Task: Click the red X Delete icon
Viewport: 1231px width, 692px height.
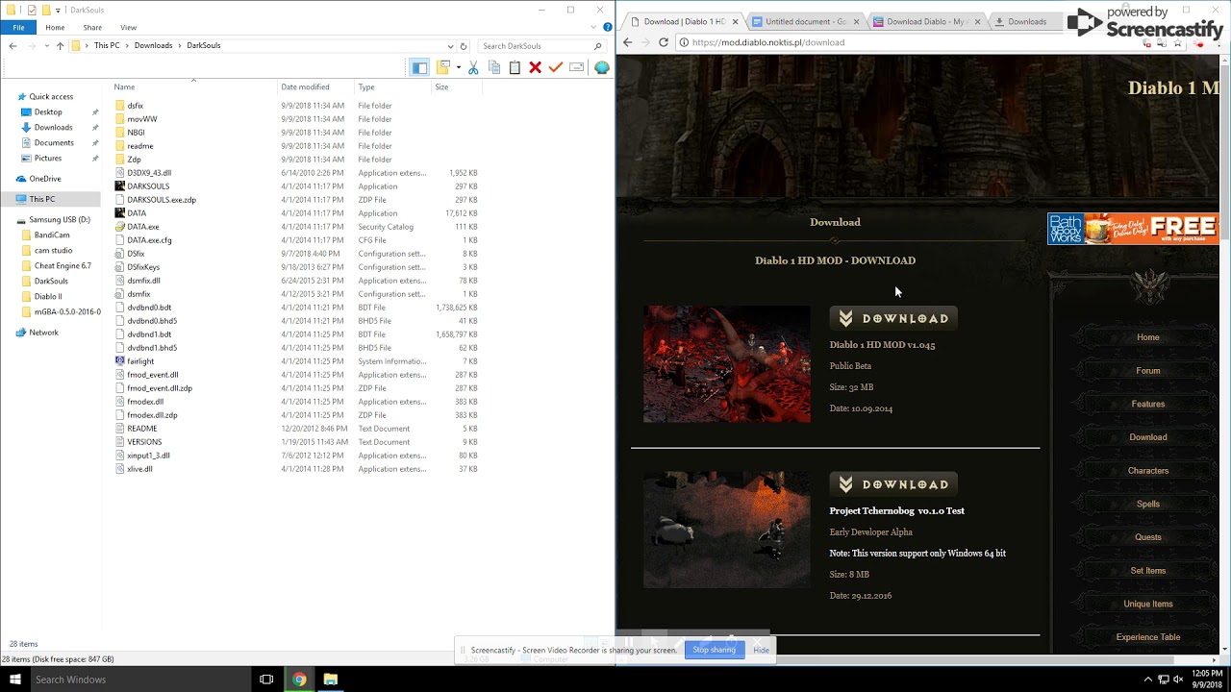Action: (x=535, y=67)
